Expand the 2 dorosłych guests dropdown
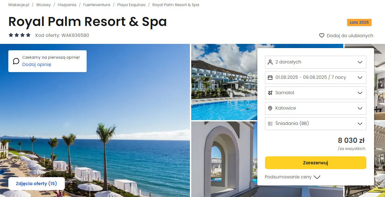 pyautogui.click(x=316, y=62)
